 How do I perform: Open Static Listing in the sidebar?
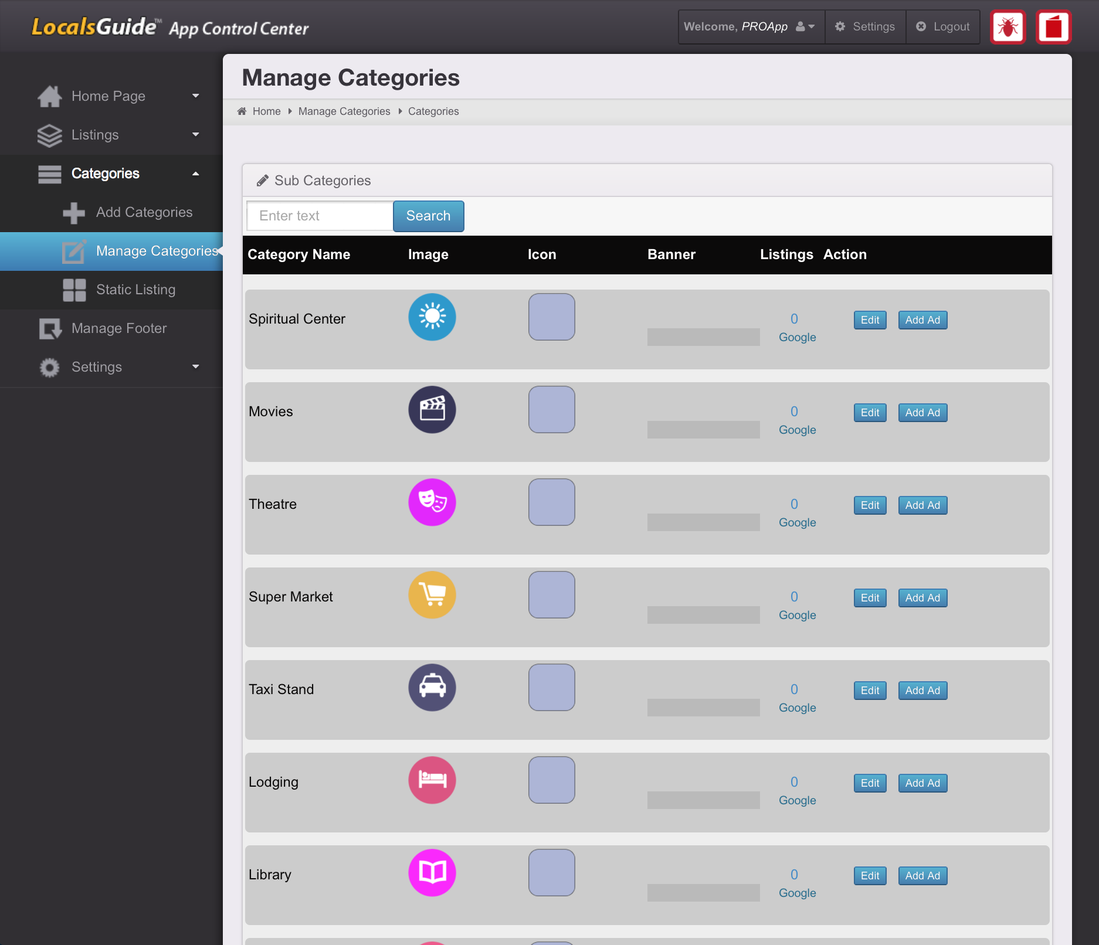click(111, 290)
